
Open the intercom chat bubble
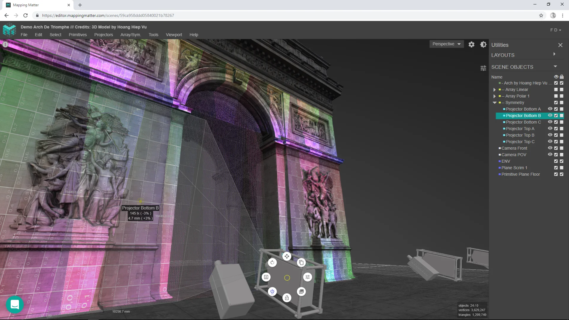tap(15, 305)
